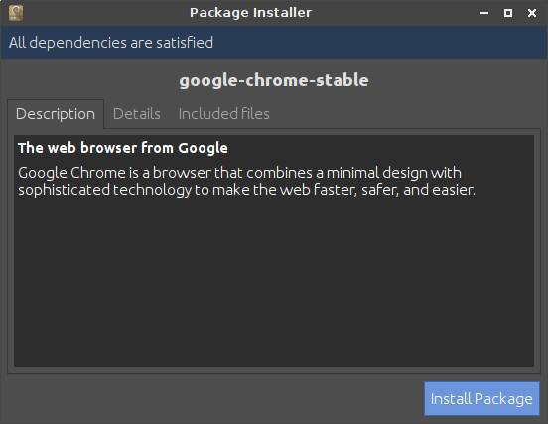The height and width of the screenshot is (424, 548).
Task: Click the word 'sophisticated' in the description
Action: (65, 190)
